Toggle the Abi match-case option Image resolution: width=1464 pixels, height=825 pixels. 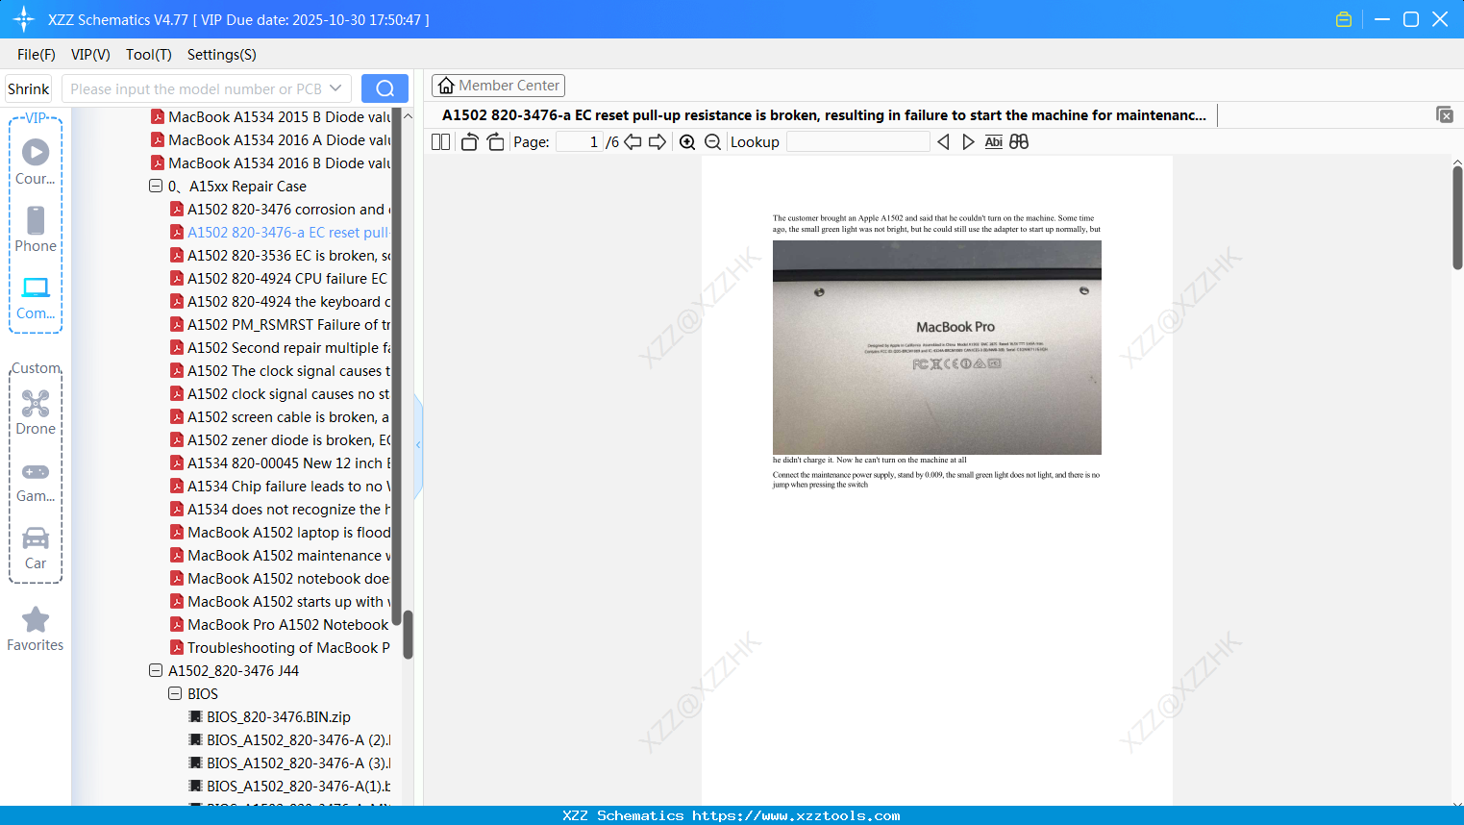[x=994, y=142]
